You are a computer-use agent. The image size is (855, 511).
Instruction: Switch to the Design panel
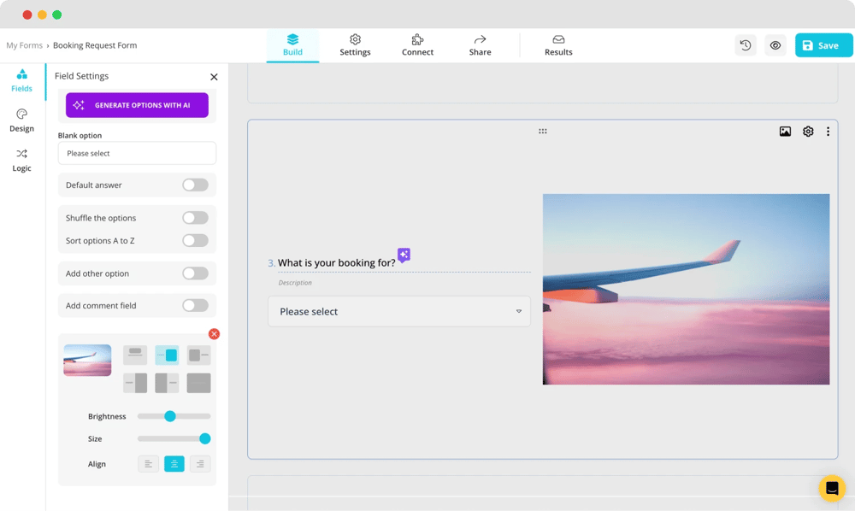click(21, 120)
